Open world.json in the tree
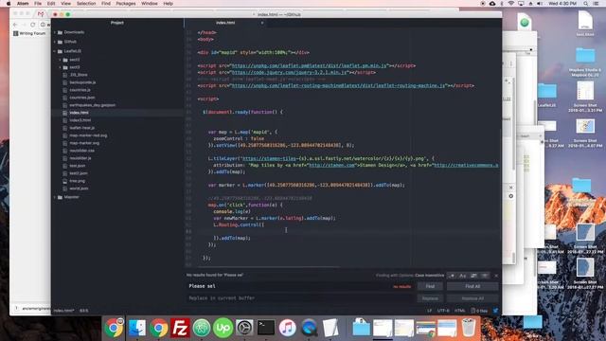606x341 pixels. click(79, 188)
